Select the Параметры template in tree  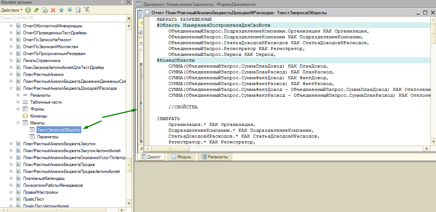coord(47,137)
